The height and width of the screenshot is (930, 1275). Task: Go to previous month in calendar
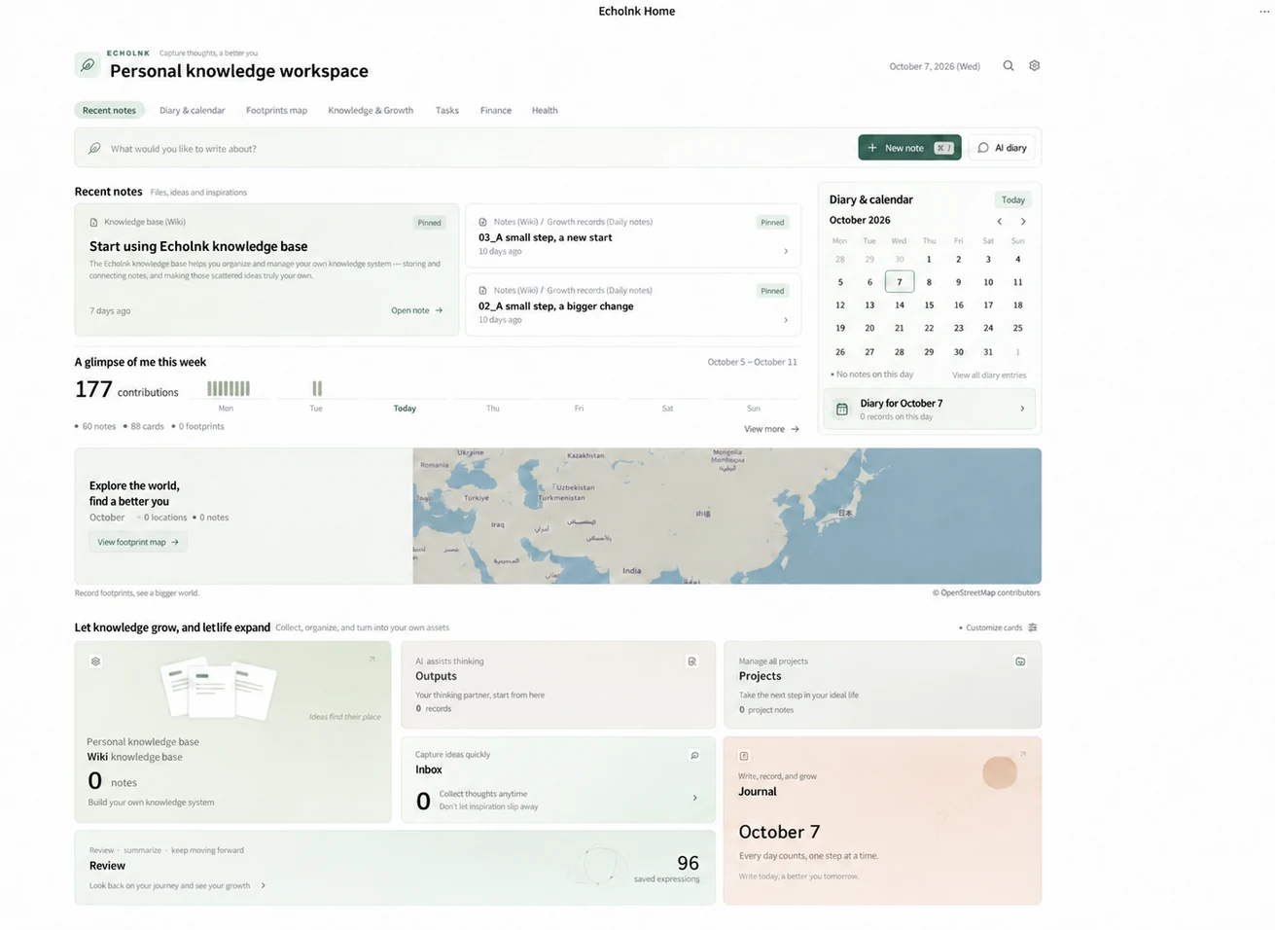(999, 221)
